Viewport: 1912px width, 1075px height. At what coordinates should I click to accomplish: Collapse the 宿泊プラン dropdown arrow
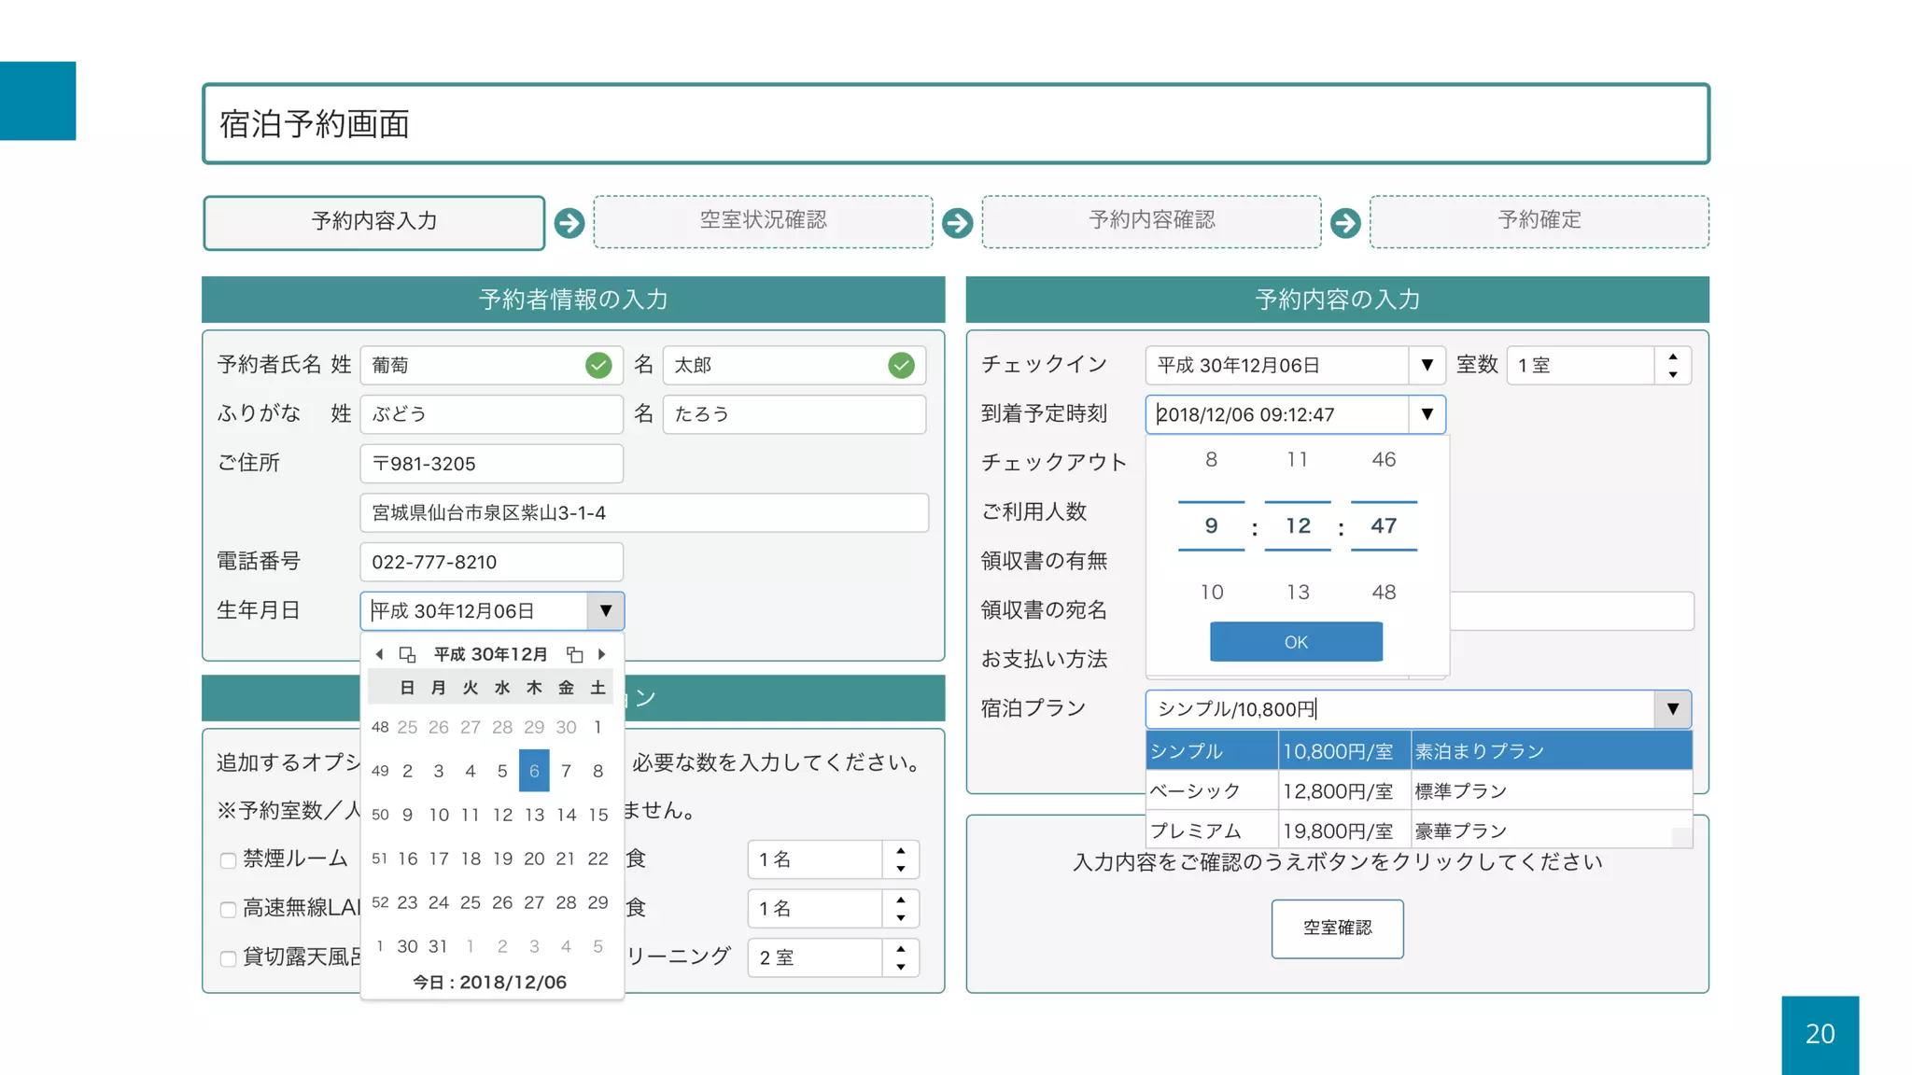[x=1672, y=709]
